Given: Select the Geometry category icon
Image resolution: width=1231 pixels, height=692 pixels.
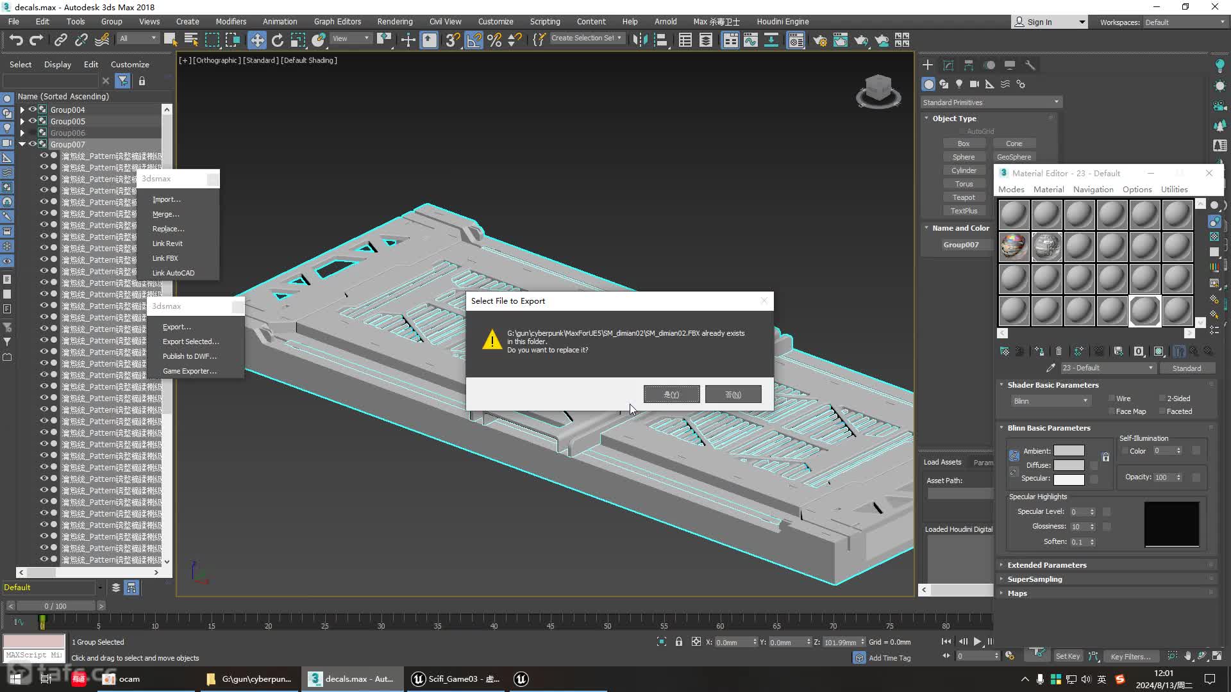Looking at the screenshot, I should click(928, 84).
